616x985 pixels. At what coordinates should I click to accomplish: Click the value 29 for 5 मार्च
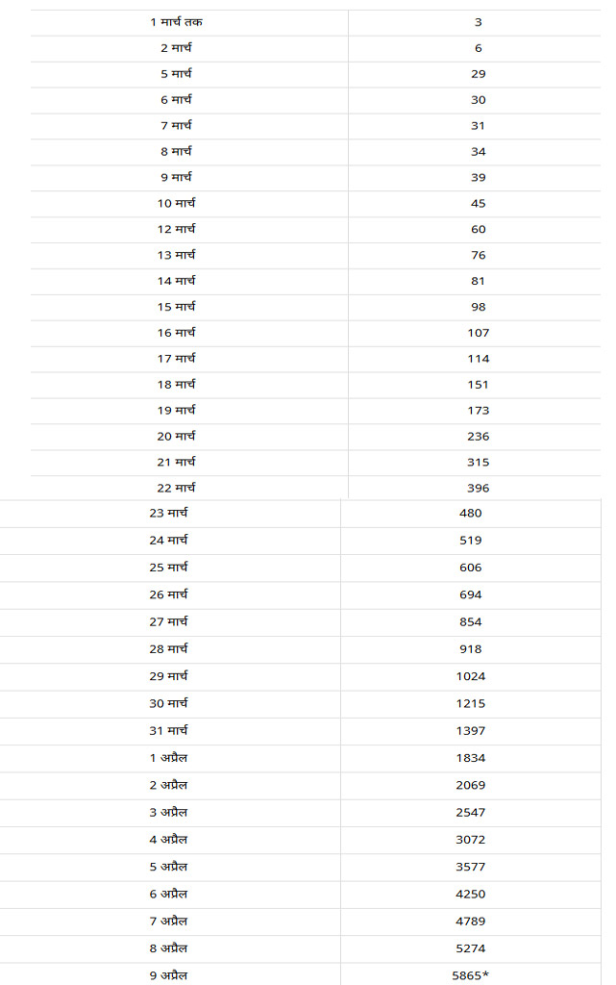[478, 74]
